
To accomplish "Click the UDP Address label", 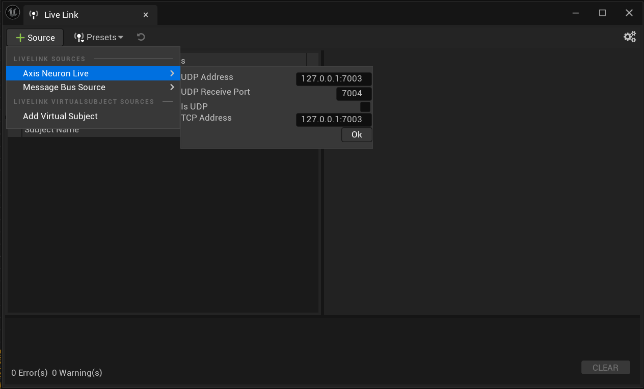I will pos(207,77).
